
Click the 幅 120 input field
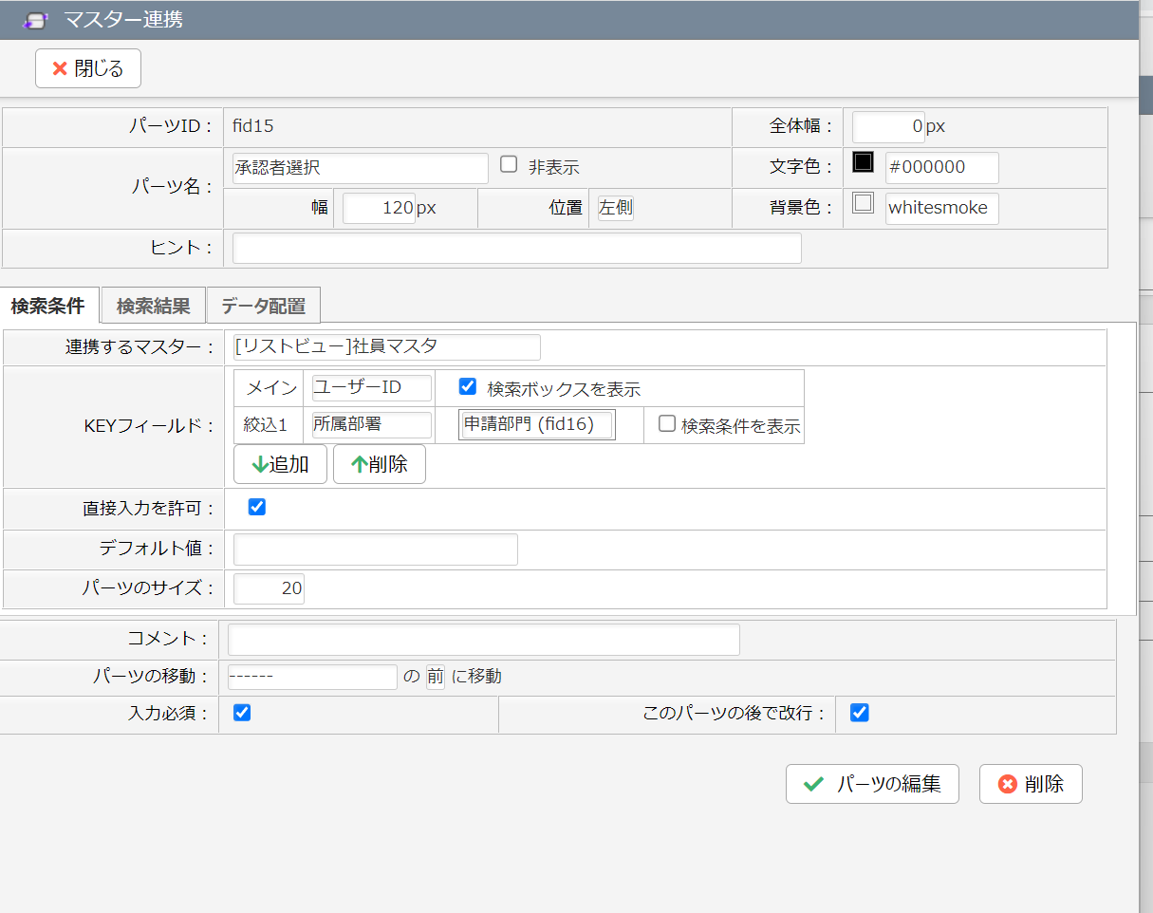coord(379,208)
